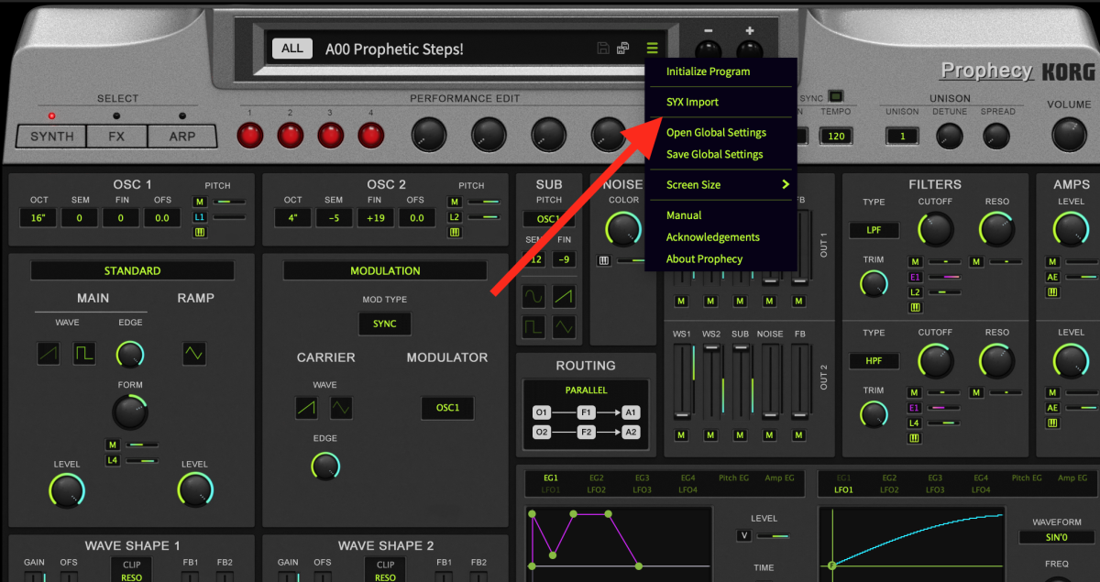
Task: Close the green hamburger menu icon
Action: click(652, 49)
